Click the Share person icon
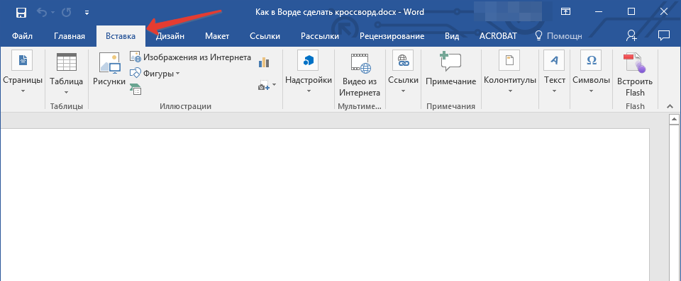The image size is (681, 281). tap(631, 36)
